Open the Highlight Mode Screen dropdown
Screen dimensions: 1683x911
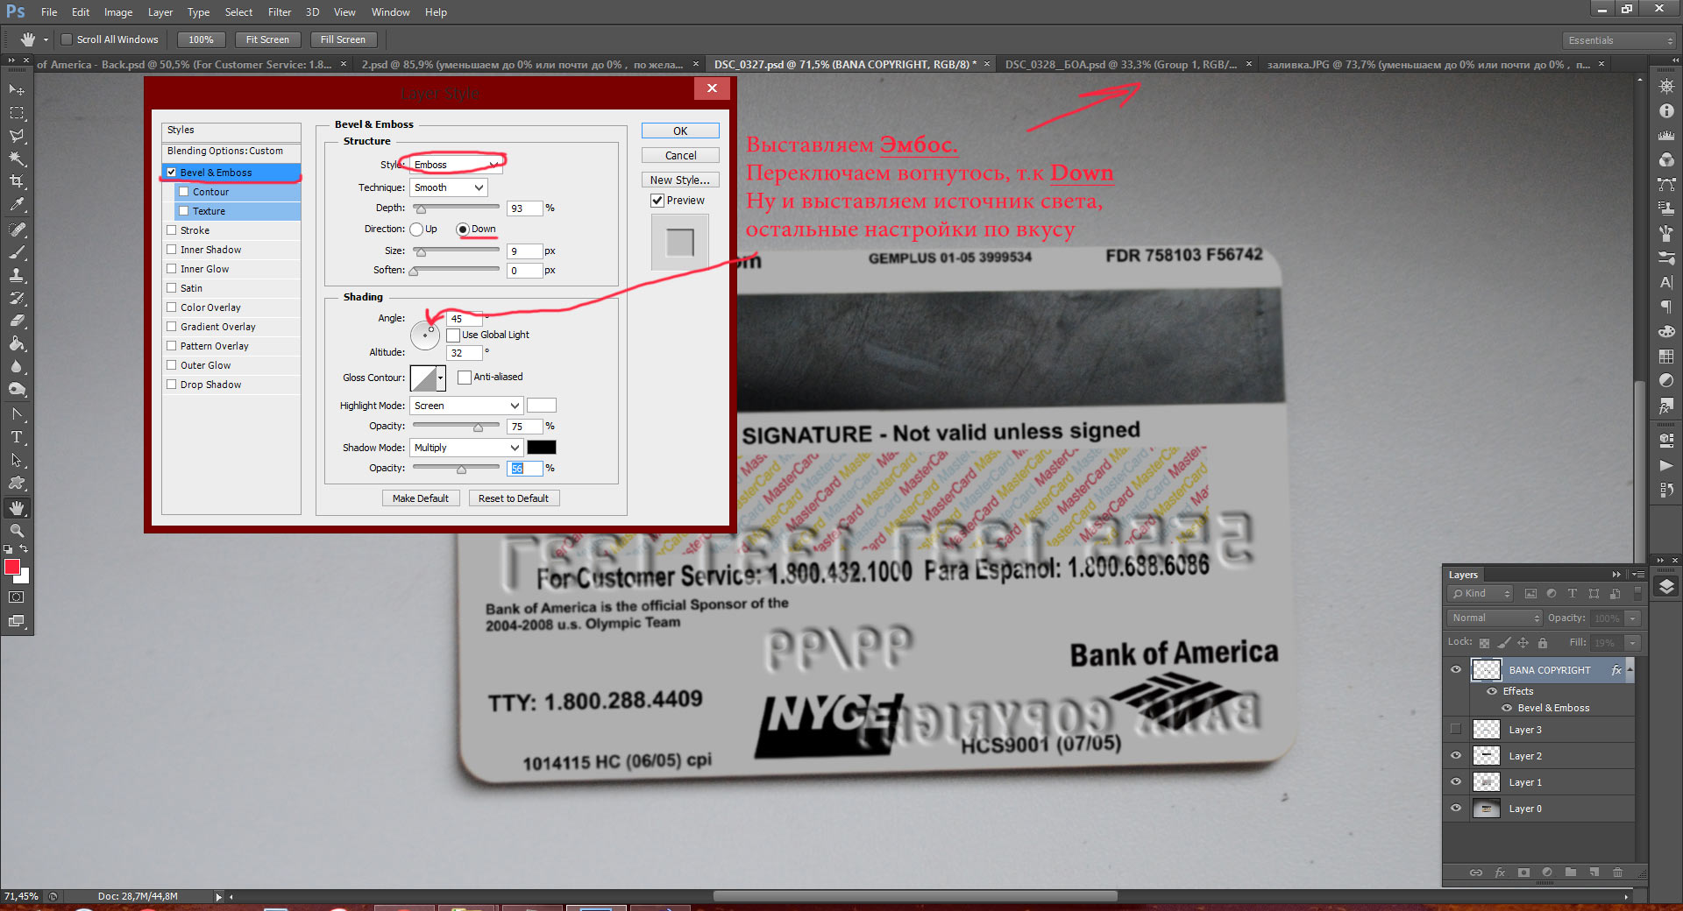tap(466, 406)
